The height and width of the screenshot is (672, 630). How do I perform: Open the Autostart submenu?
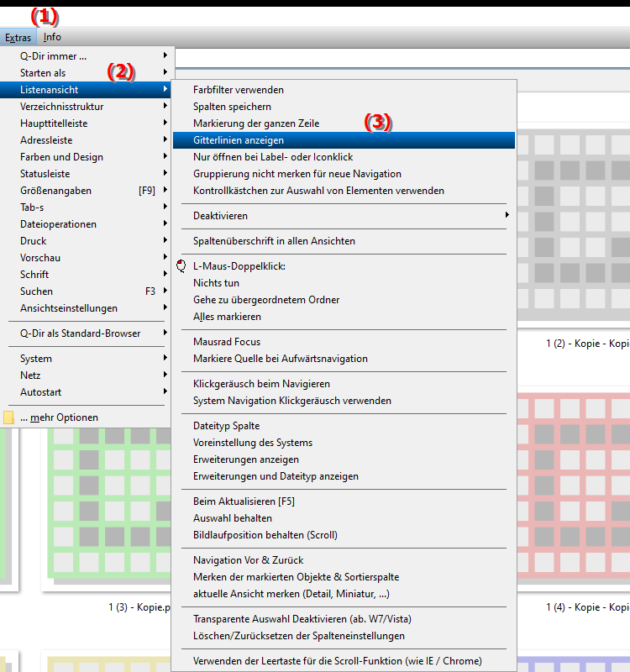point(86,392)
